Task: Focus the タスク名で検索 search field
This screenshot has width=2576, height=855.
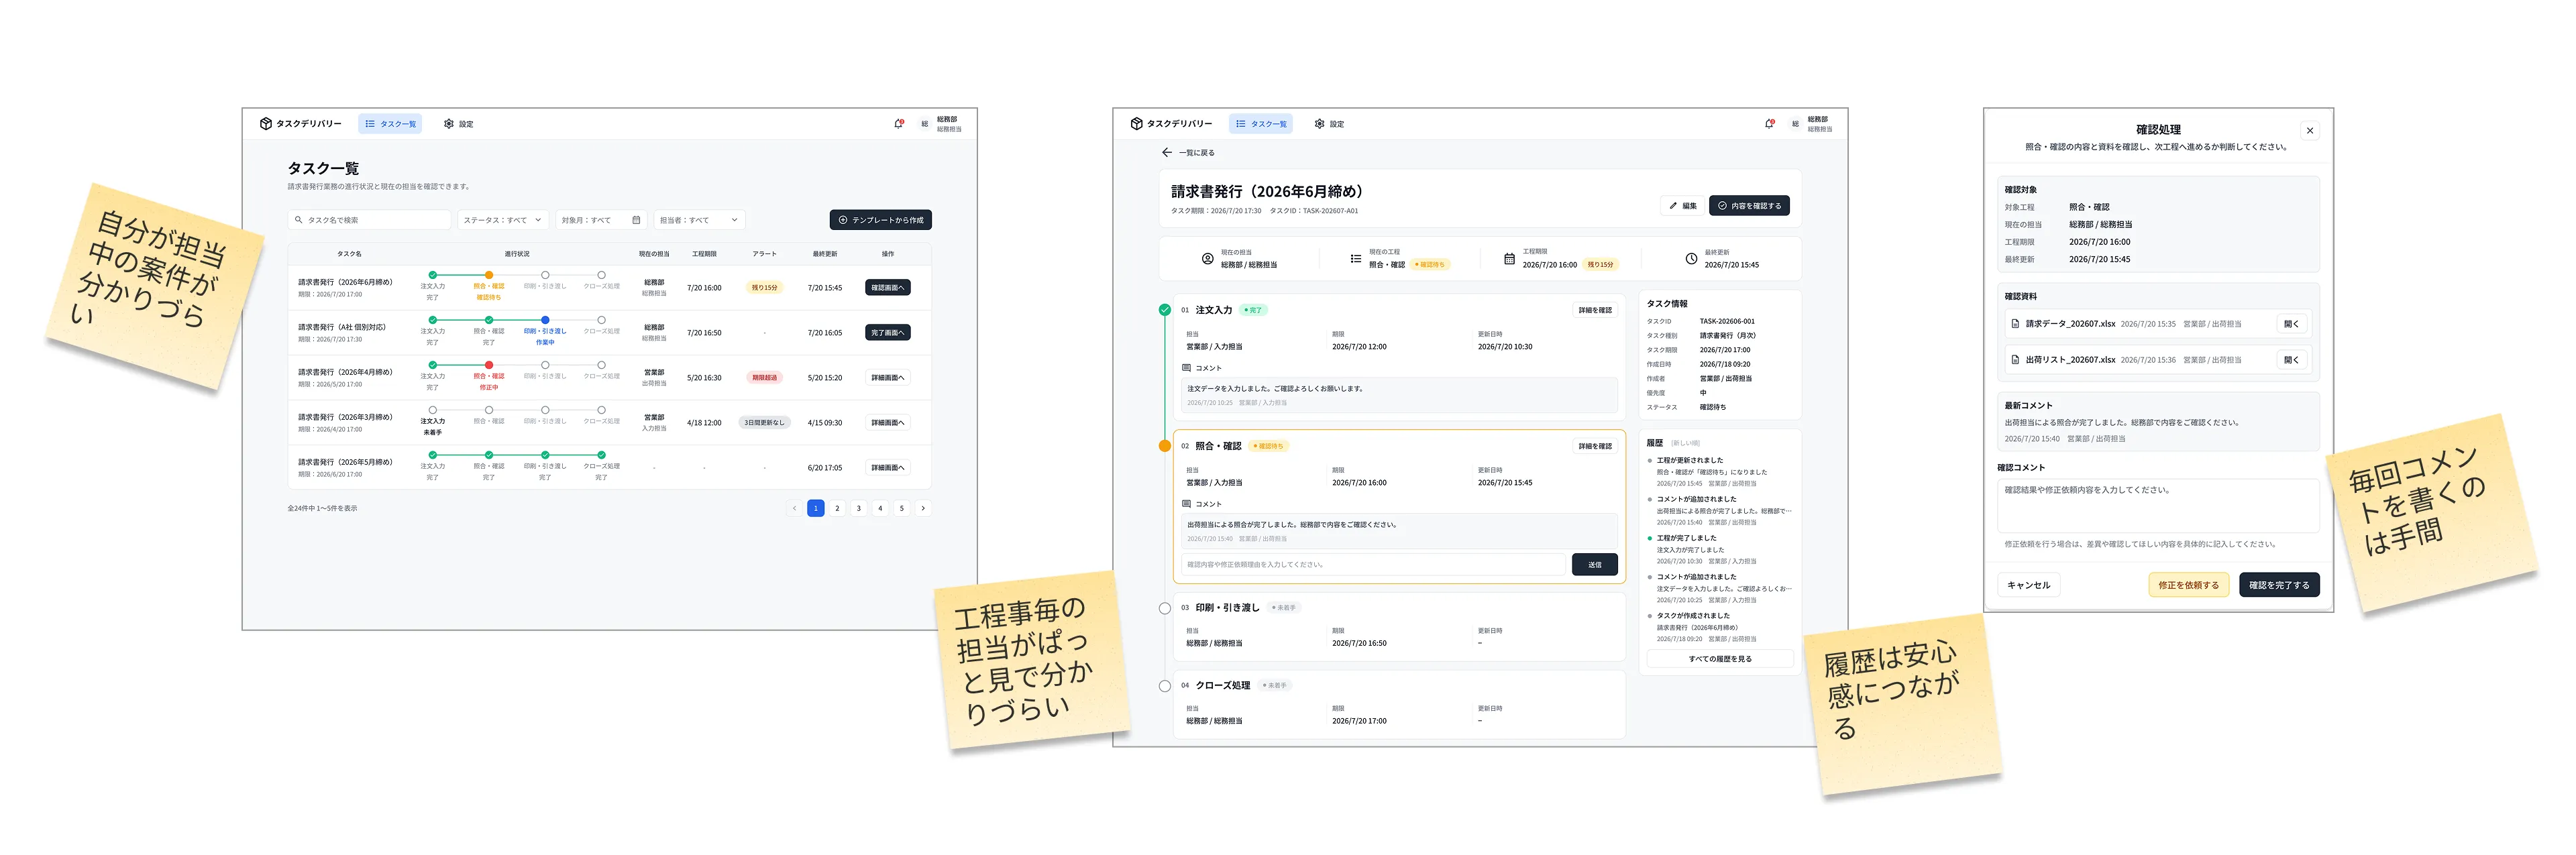Action: pos(369,220)
